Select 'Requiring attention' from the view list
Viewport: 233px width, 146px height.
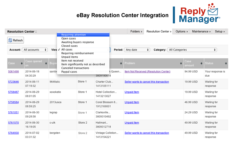click(74, 35)
